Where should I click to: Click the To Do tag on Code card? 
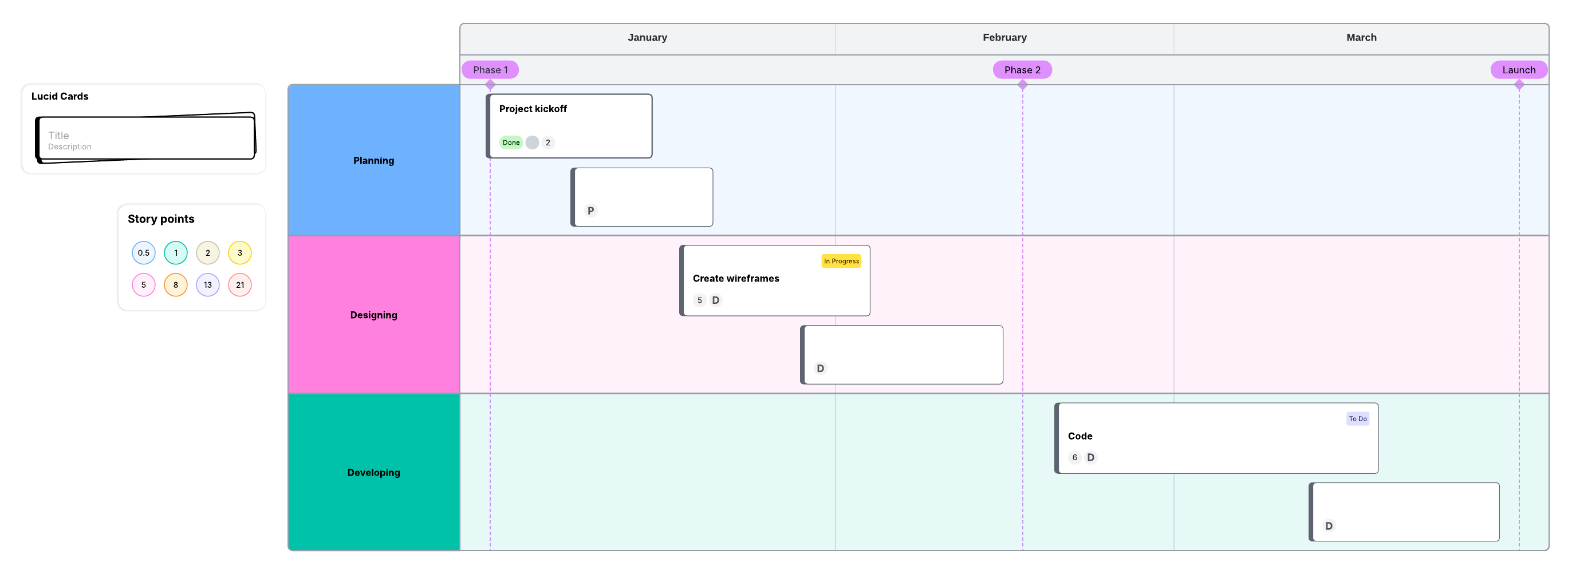tap(1357, 418)
